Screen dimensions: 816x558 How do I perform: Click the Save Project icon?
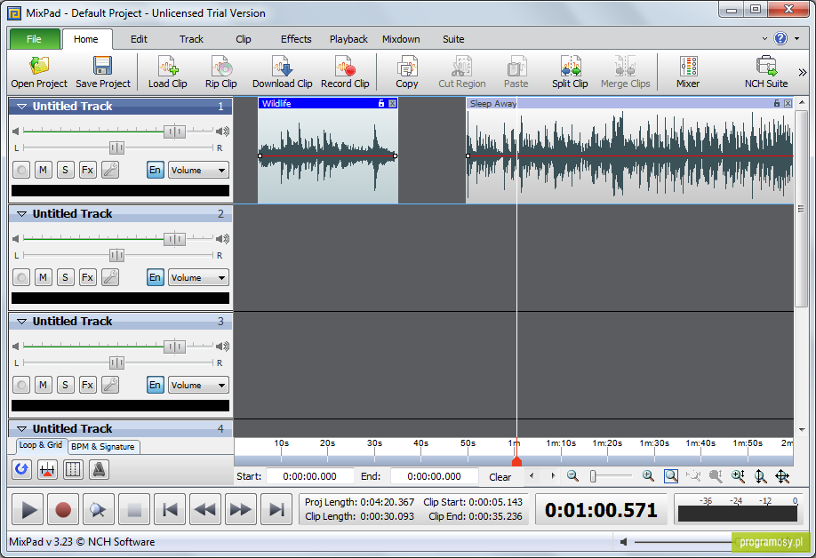point(102,72)
